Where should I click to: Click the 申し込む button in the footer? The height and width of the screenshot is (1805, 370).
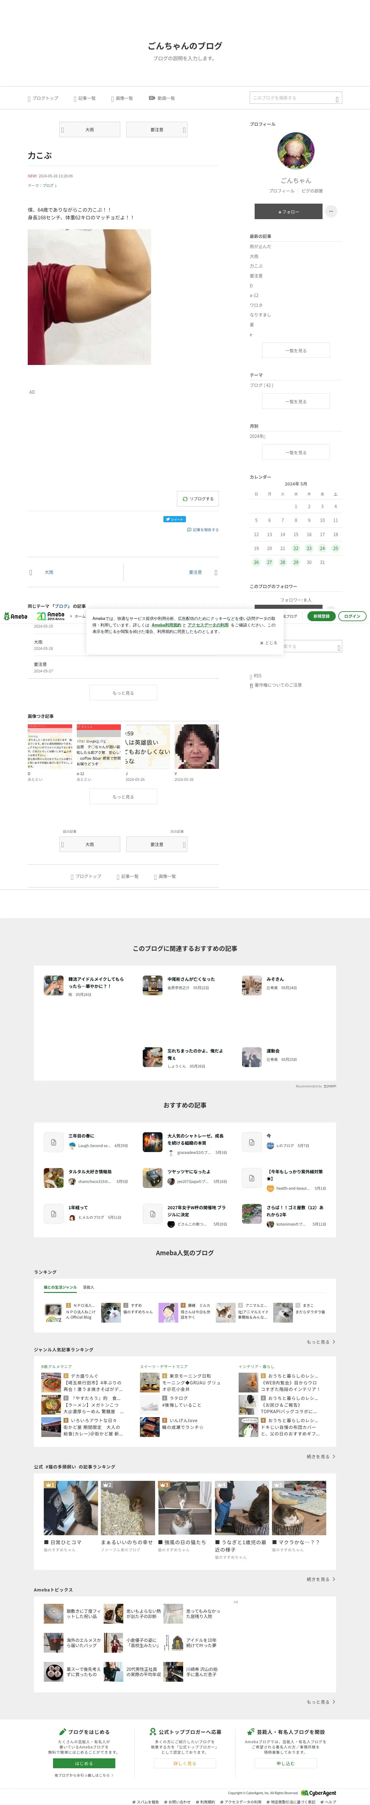click(x=286, y=1764)
